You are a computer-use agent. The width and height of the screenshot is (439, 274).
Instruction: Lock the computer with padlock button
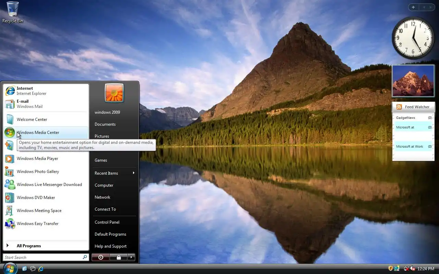pyautogui.click(x=119, y=257)
